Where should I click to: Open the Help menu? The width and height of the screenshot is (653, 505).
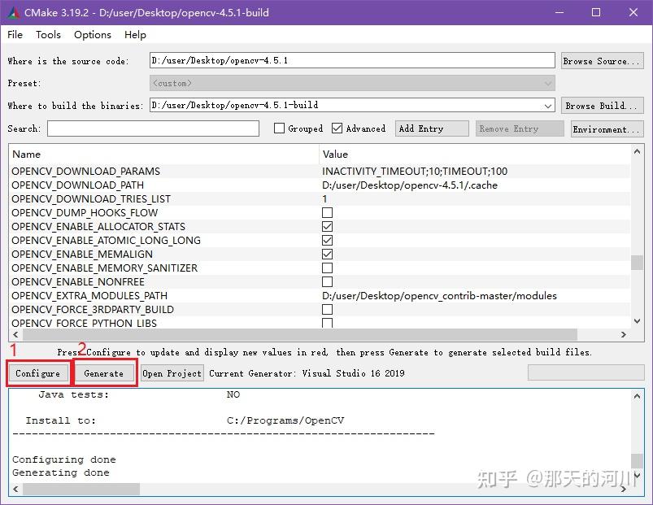pos(134,35)
